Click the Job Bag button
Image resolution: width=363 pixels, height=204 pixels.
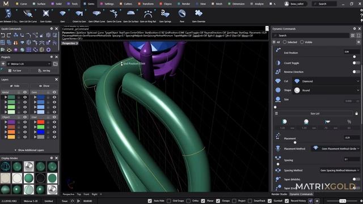coord(44,70)
